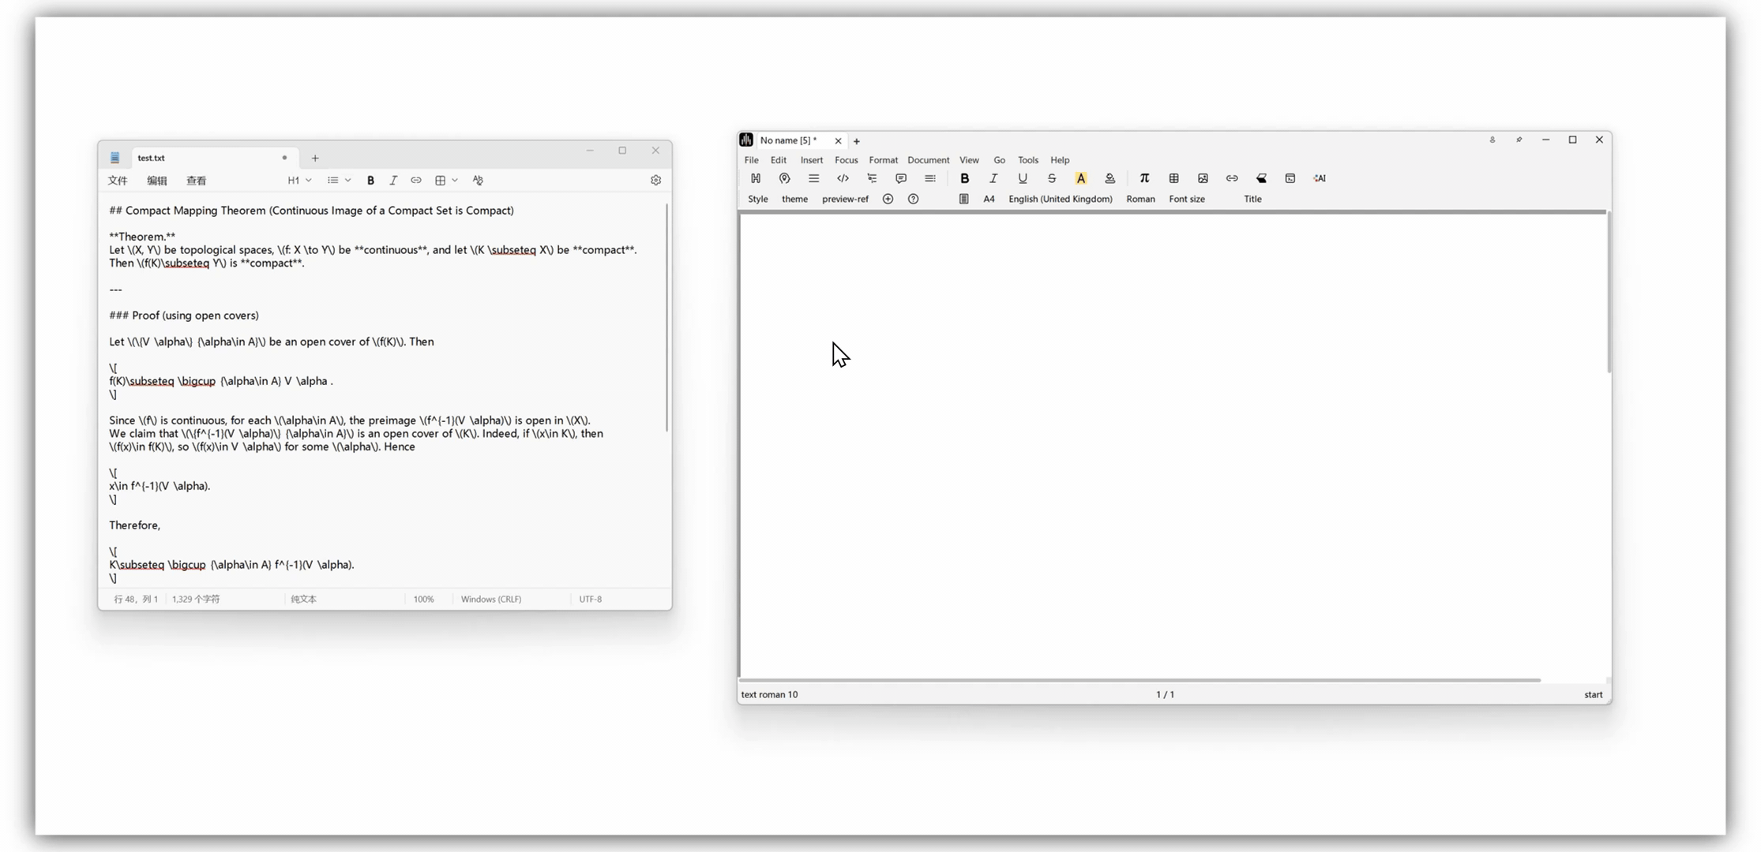Click the comment bubble icon in the toolbar
1761x852 pixels.
point(901,178)
